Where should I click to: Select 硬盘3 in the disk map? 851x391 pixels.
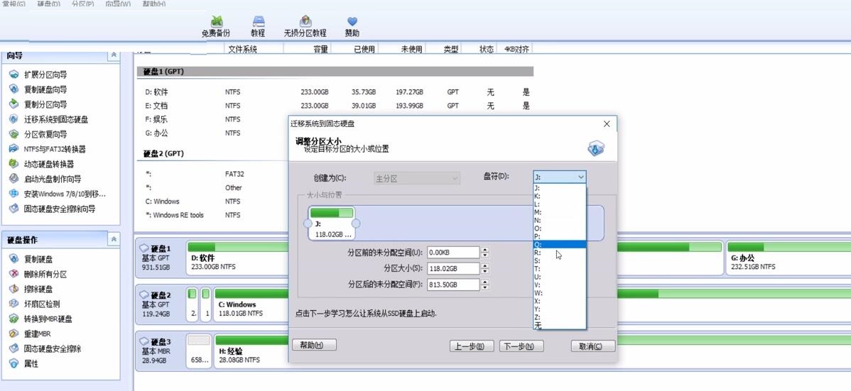tap(160, 351)
